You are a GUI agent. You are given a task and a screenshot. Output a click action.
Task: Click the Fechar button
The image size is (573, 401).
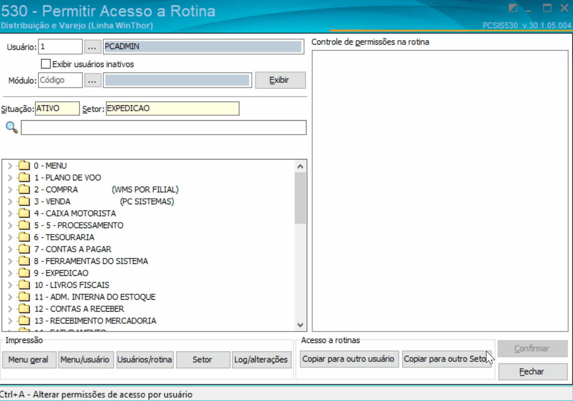[532, 371]
